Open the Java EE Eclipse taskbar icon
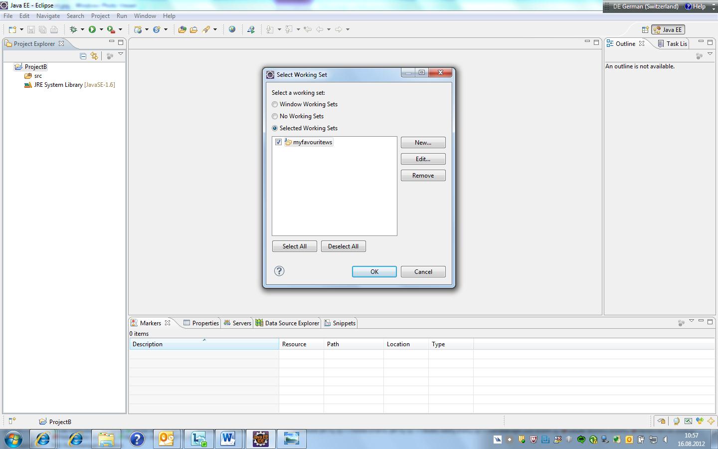718x449 pixels. pyautogui.click(x=260, y=439)
